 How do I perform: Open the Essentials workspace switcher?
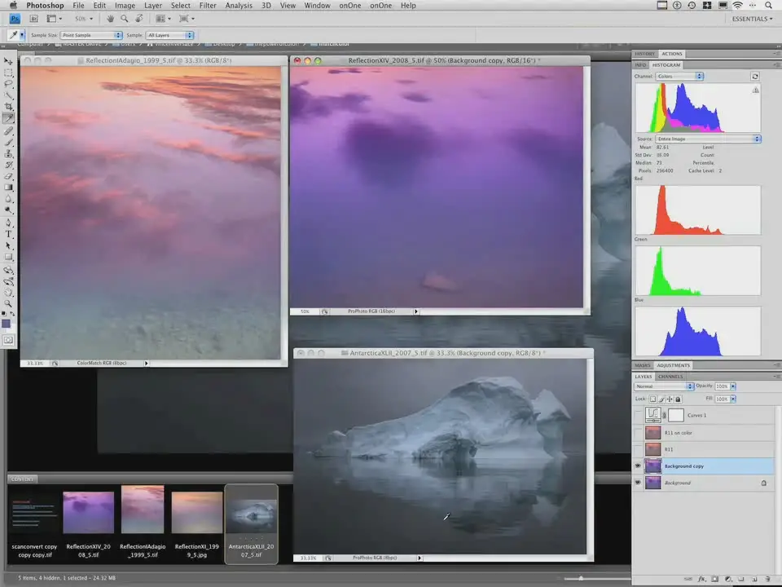pos(752,19)
